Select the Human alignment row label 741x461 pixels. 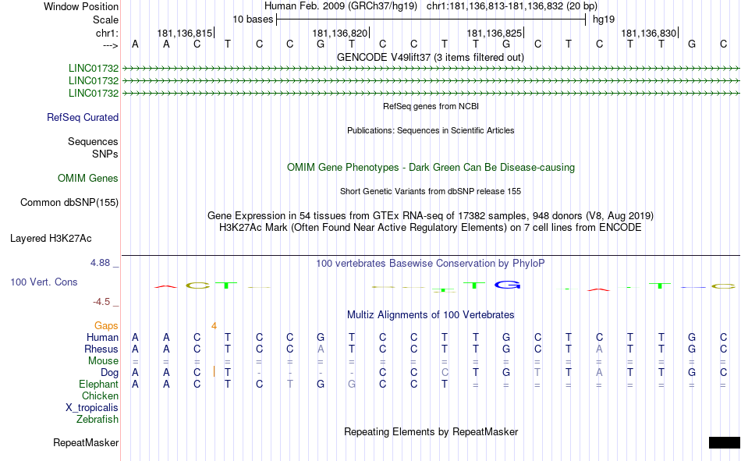[102, 337]
